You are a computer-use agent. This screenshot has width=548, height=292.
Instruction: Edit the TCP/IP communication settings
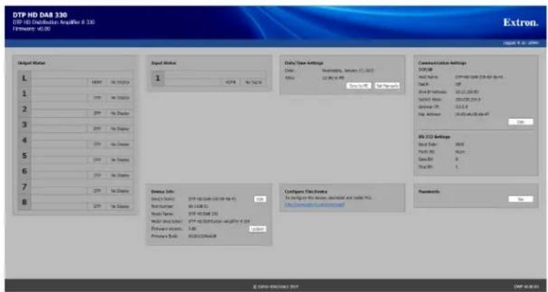(521, 122)
